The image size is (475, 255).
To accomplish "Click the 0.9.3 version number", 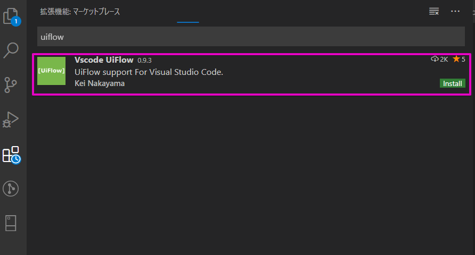I will (144, 61).
